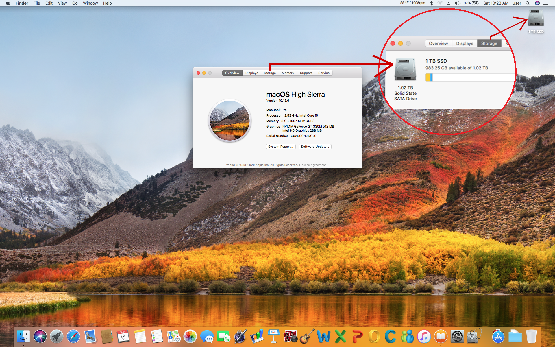The width and height of the screenshot is (555, 347).
Task: Open the Edit menu
Action: pos(49,3)
